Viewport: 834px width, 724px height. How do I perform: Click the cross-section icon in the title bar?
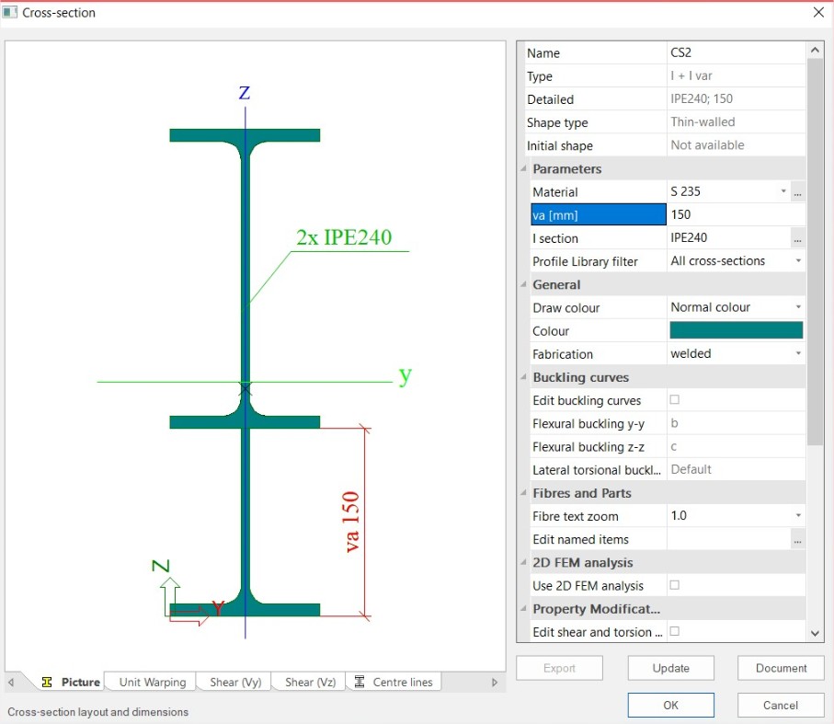coord(12,12)
